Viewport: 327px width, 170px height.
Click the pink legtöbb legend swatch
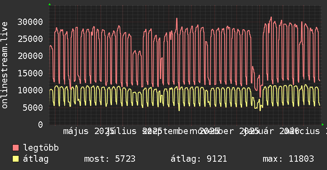tap(15, 148)
